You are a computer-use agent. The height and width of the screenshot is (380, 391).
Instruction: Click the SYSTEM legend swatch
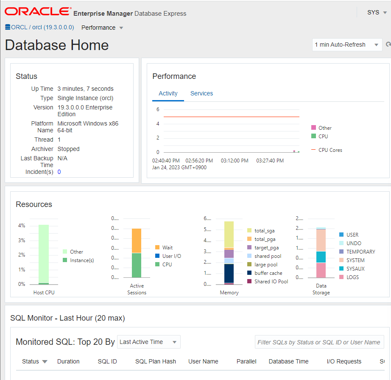tap(341, 260)
